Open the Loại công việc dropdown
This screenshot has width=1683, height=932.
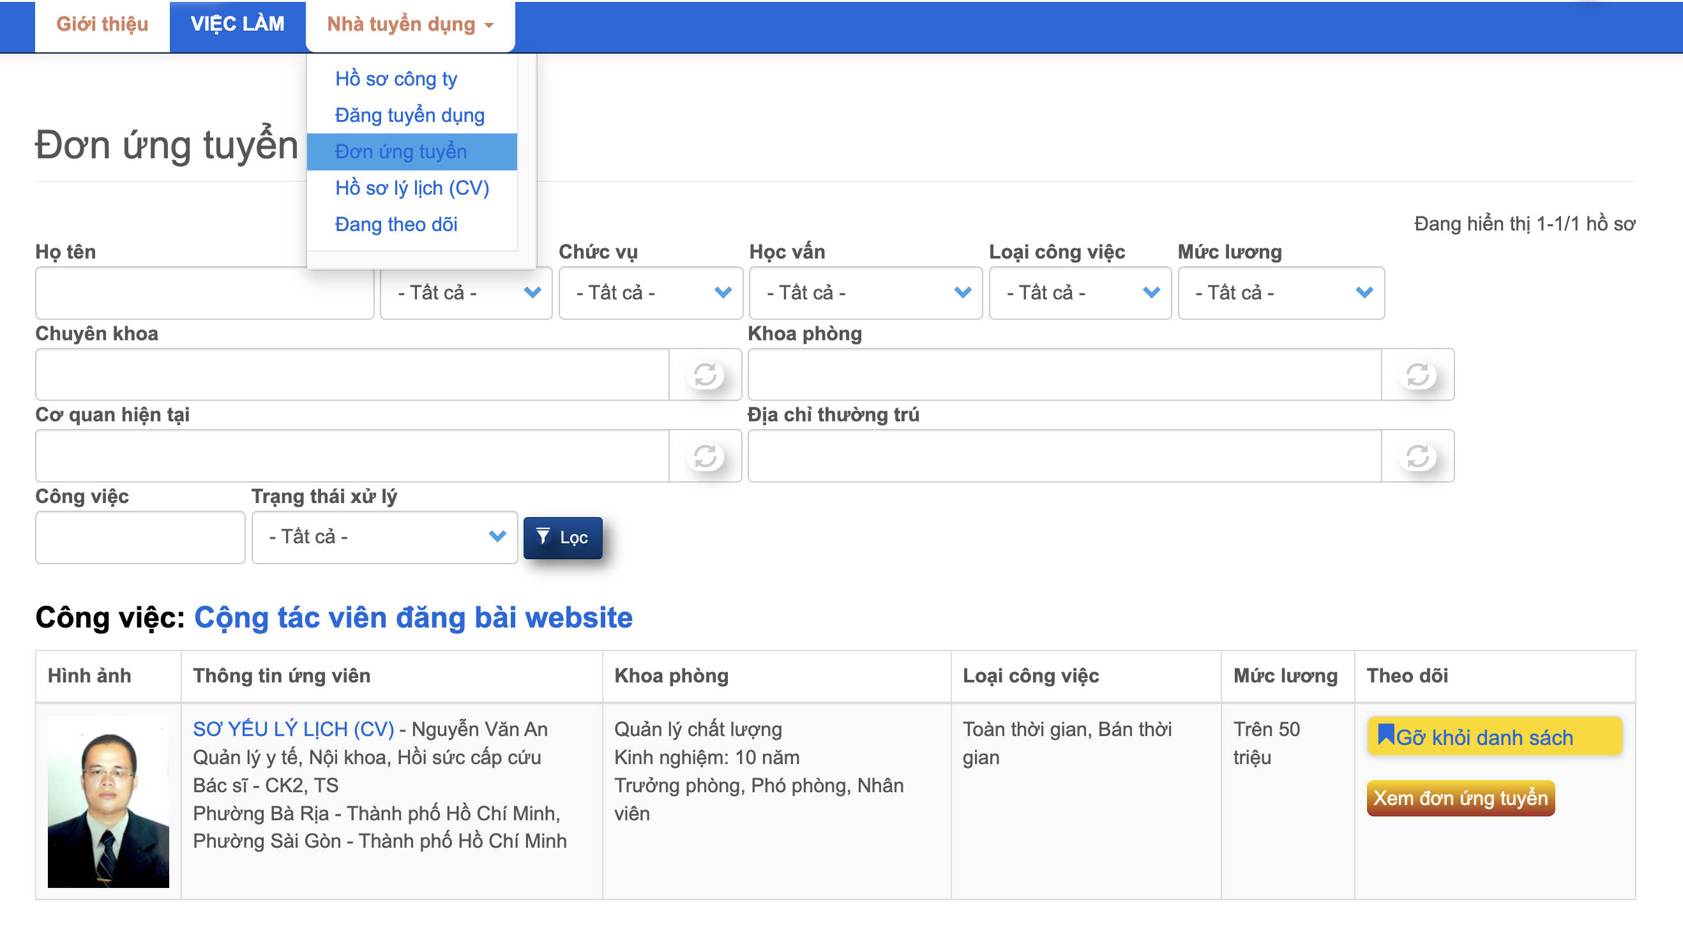(x=1079, y=292)
